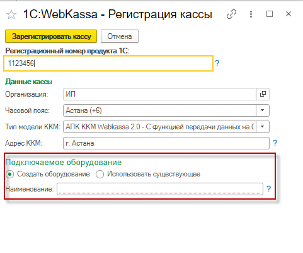
Task: Click the Адрес ККМ: label
Action: 24,143
